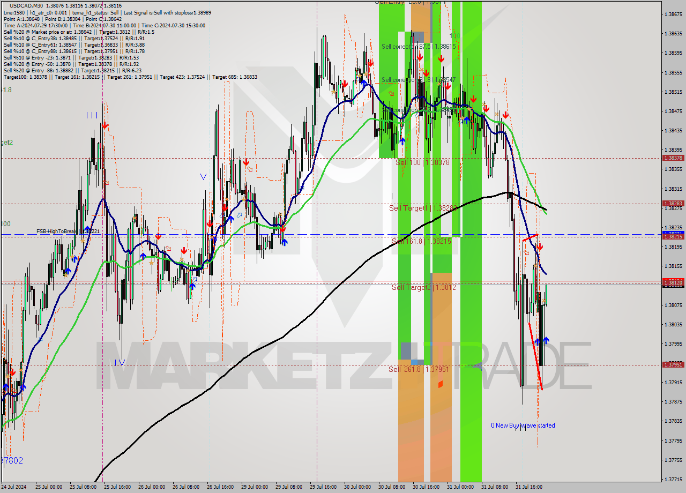The width and height of the screenshot is (686, 493).
Task: Click 1.38635 on the price axis
Action: click(673, 33)
